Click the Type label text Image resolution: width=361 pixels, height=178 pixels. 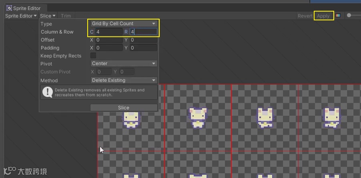tap(46, 24)
